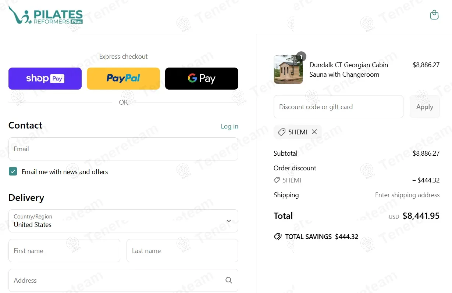The height and width of the screenshot is (293, 452).
Task: Click the Pilates Reformers Plus logo
Action: tap(46, 15)
